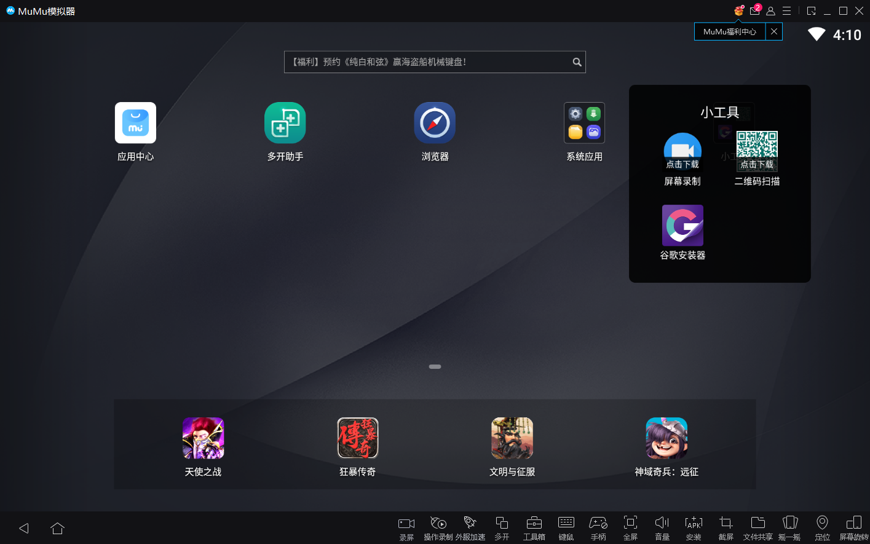Screen dimensions: 870x544
Task: Tap the Android back triangle button
Action: (24, 528)
